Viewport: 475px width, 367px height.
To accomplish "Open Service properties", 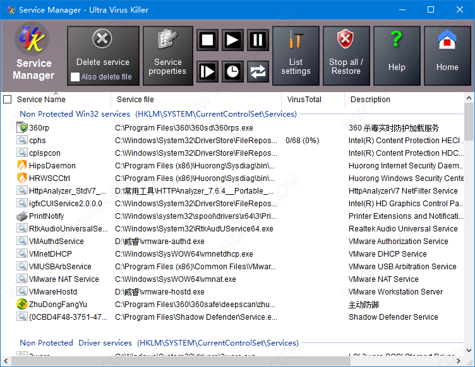I will [167, 55].
